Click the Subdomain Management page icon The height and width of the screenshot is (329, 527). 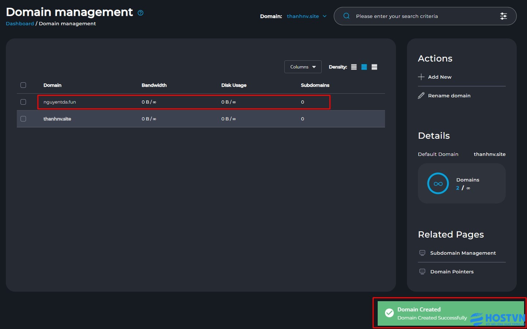[x=422, y=253]
